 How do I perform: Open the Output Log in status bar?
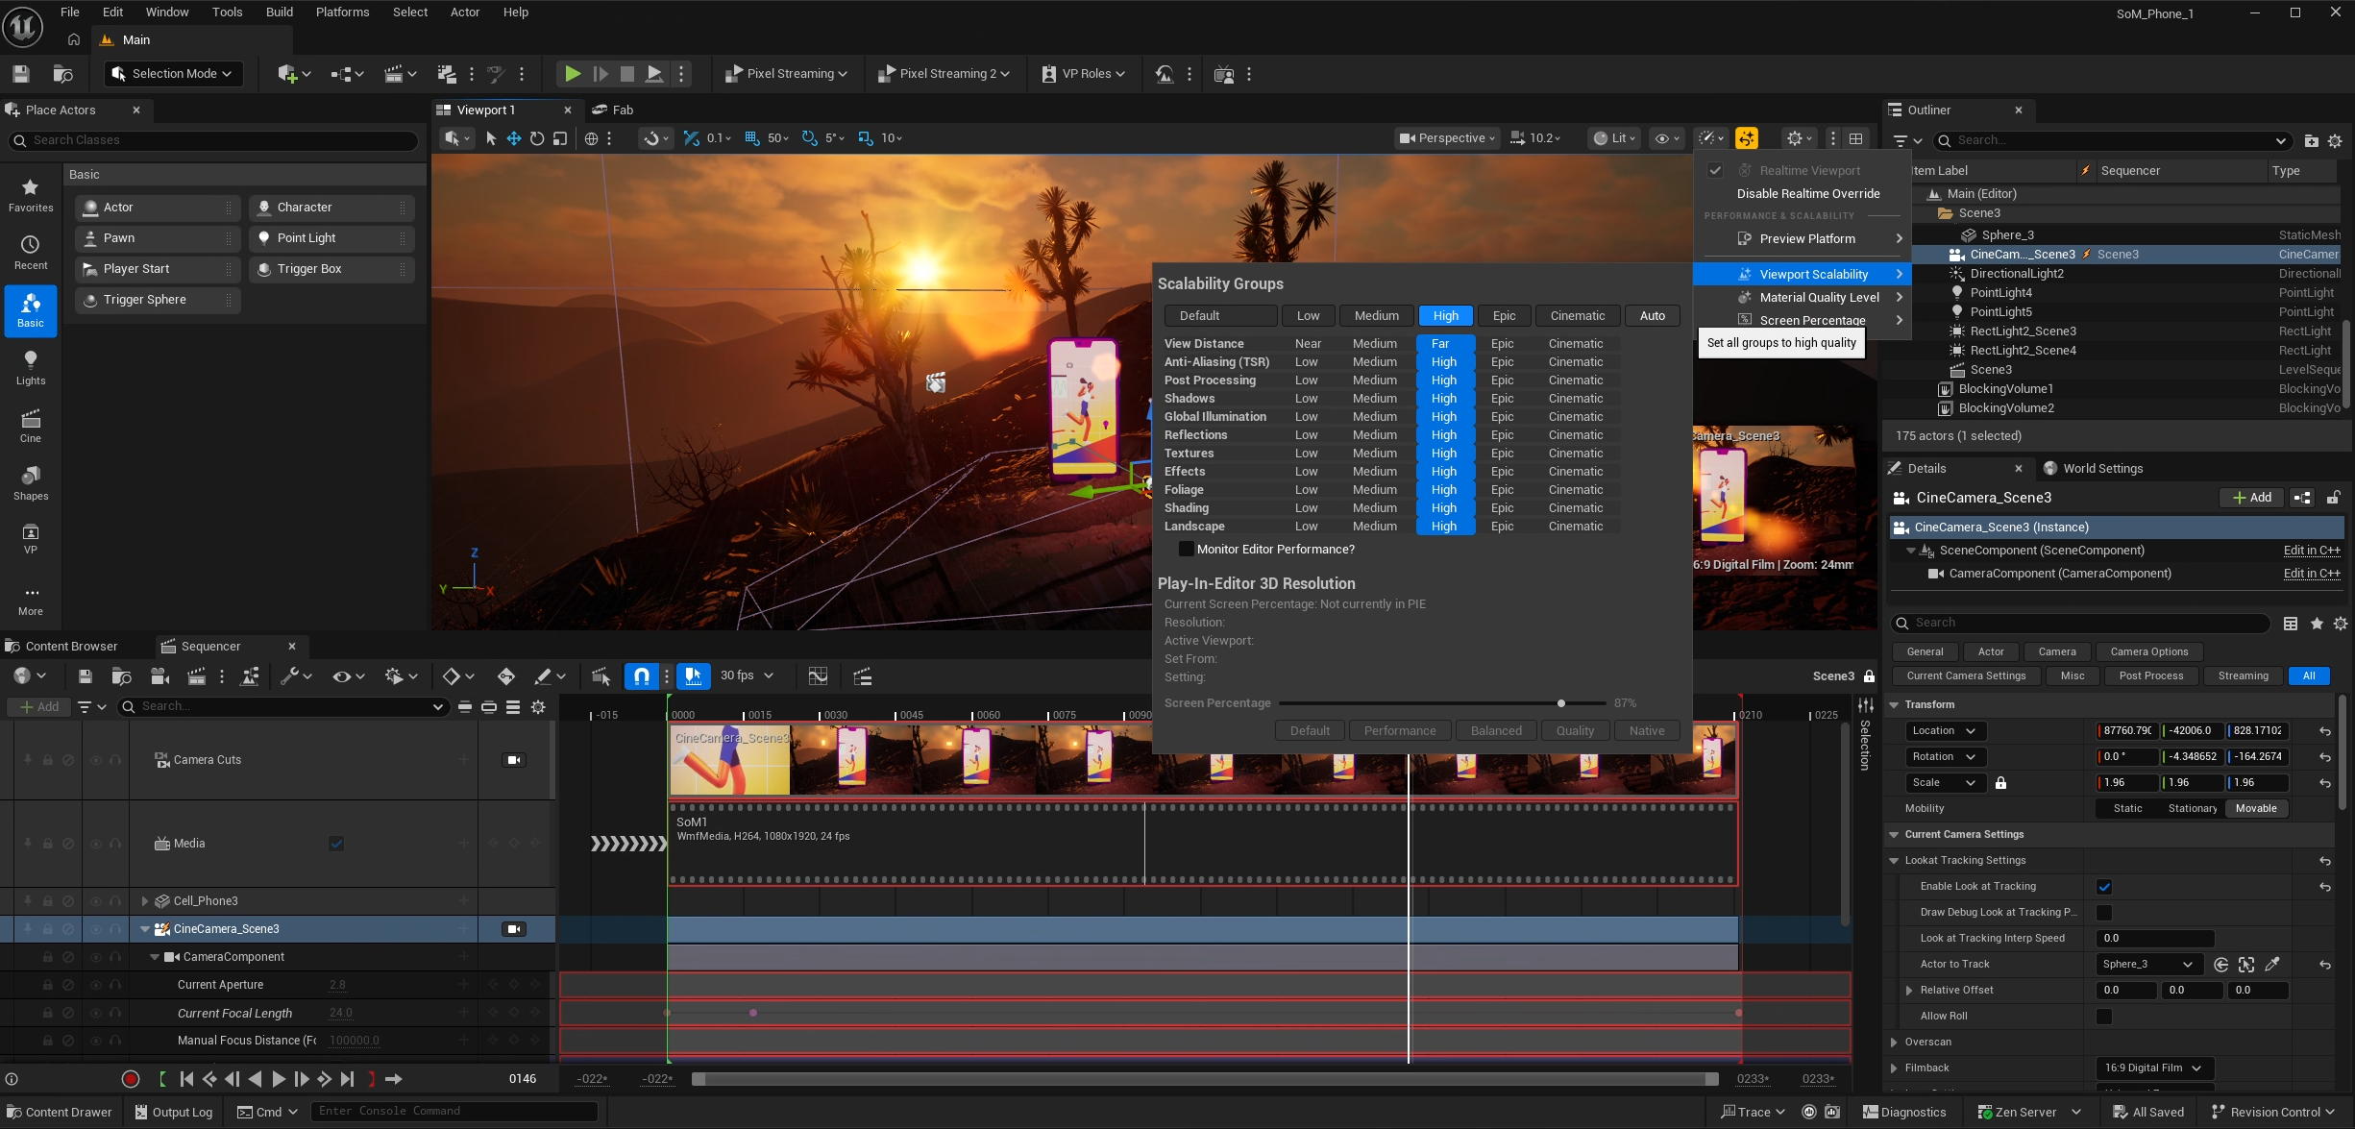(174, 1112)
